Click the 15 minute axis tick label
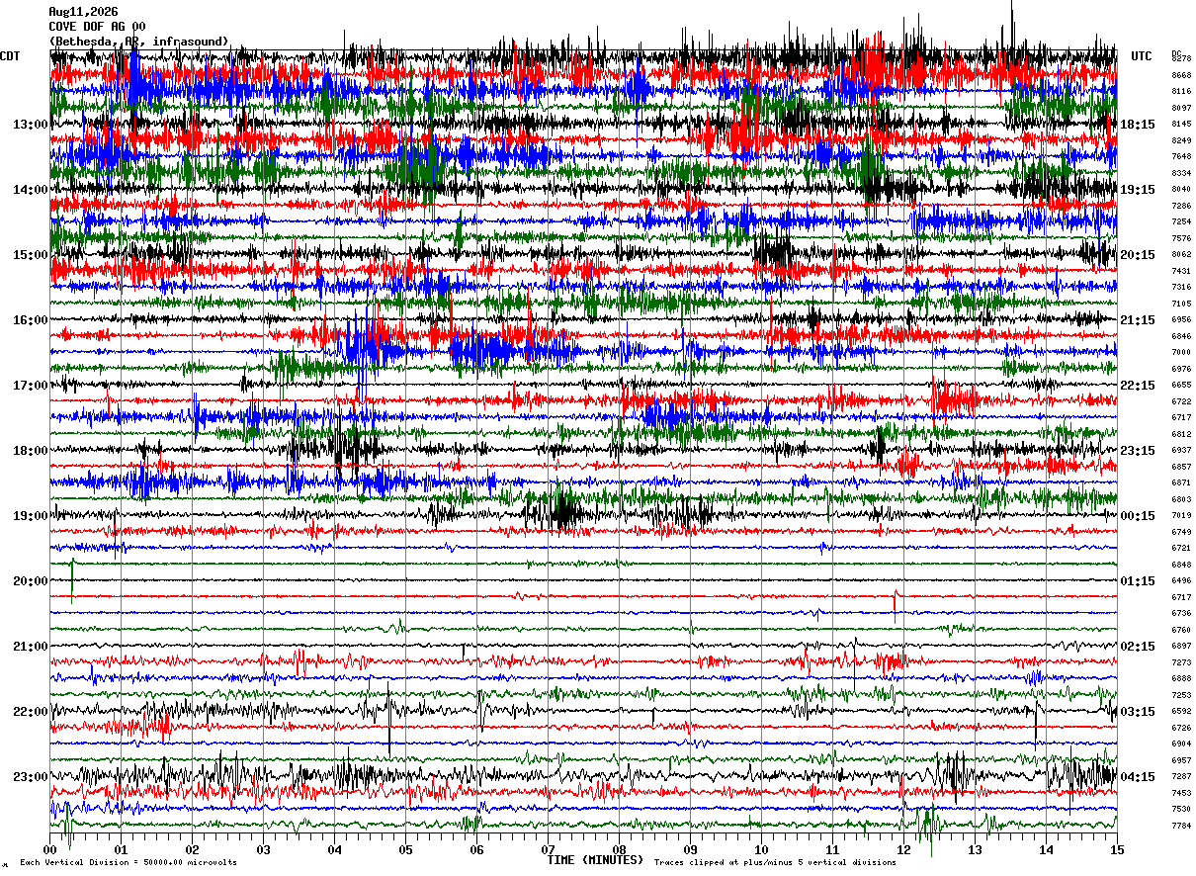 pyautogui.click(x=1117, y=849)
